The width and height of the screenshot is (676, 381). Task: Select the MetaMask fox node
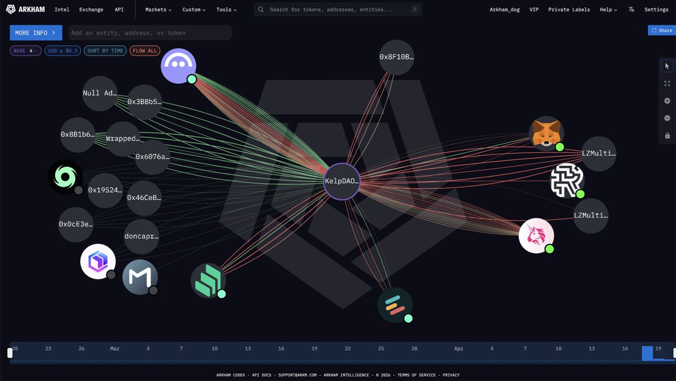546,134
